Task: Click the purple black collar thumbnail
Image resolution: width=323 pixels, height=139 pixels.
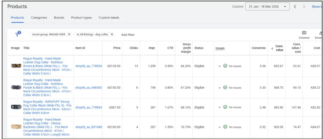Action: click(16, 87)
